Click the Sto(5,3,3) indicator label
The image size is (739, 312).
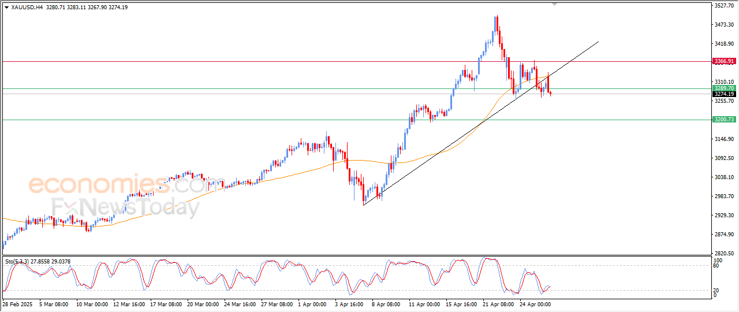18,262
